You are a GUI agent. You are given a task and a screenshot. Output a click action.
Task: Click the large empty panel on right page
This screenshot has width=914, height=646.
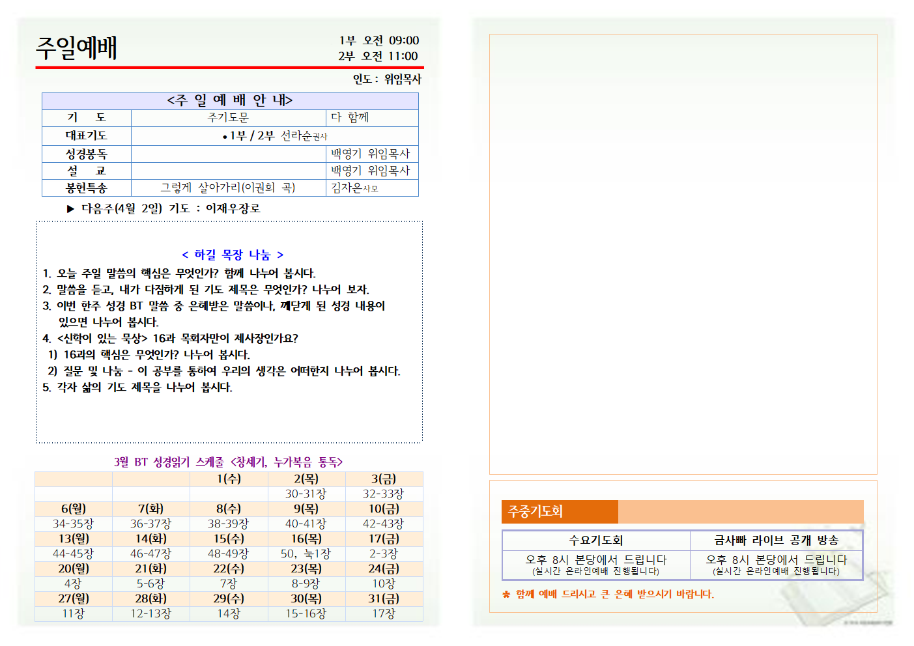683,254
